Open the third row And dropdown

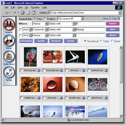click(30, 35)
